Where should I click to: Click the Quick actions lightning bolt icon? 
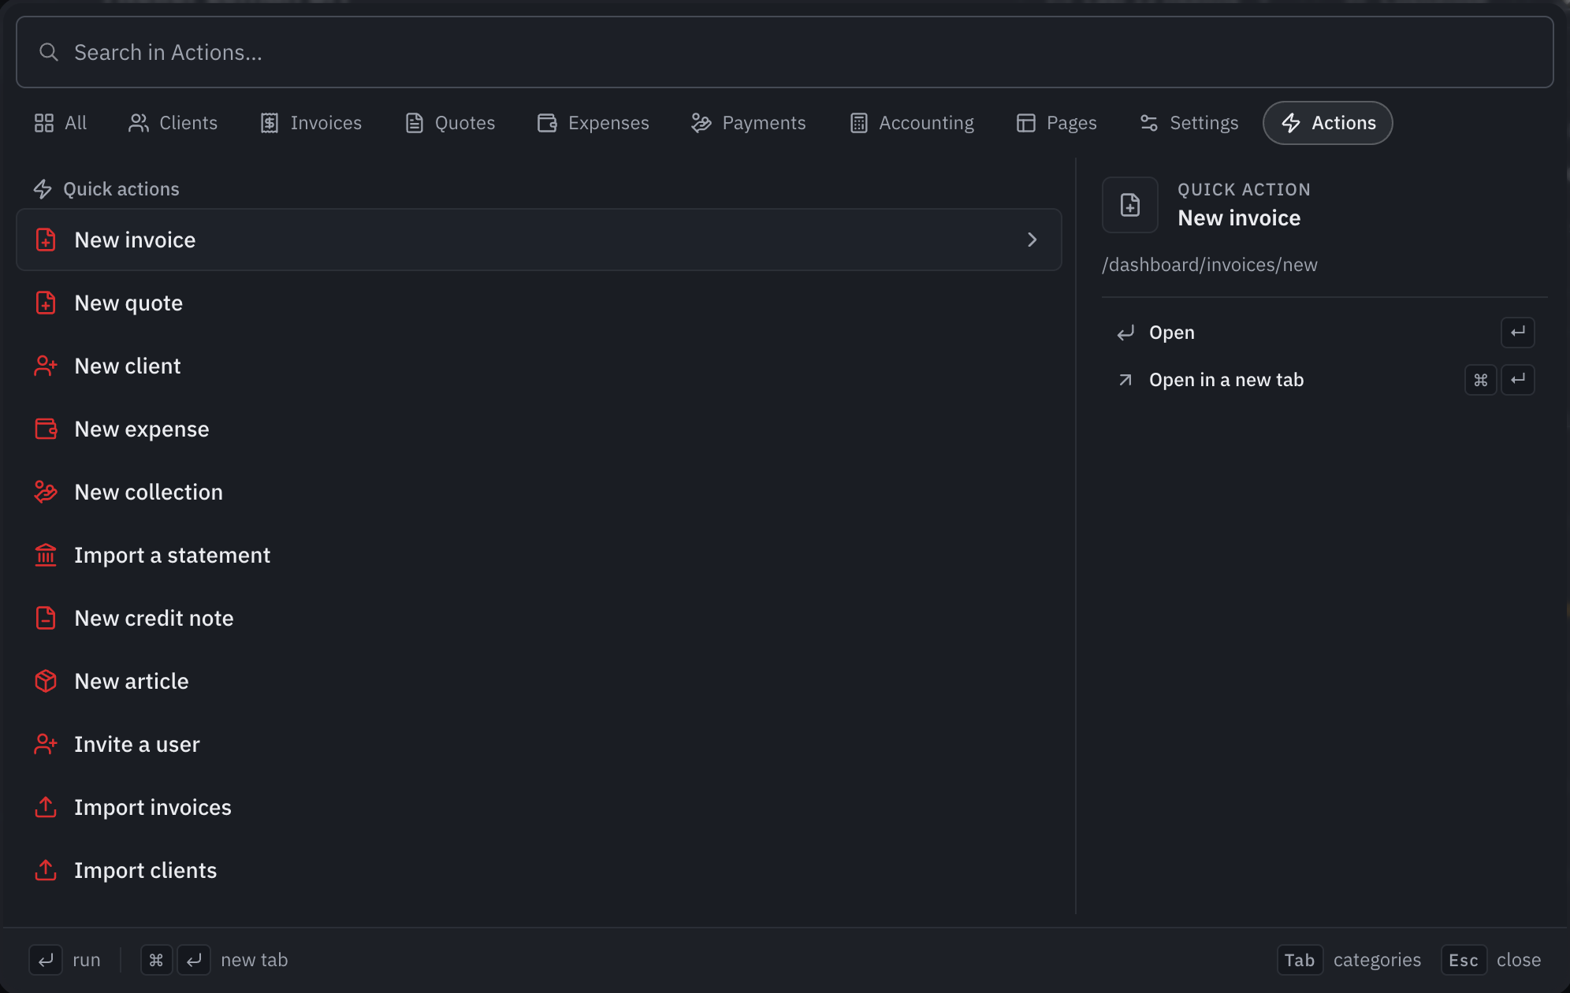[43, 189]
